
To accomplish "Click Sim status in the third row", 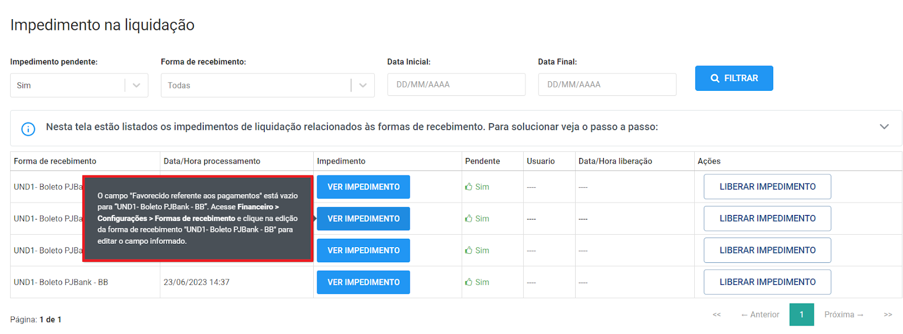I will 477,250.
